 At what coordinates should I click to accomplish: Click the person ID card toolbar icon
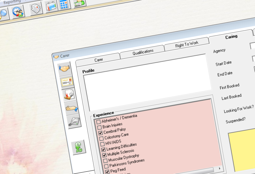[x=79, y=3]
